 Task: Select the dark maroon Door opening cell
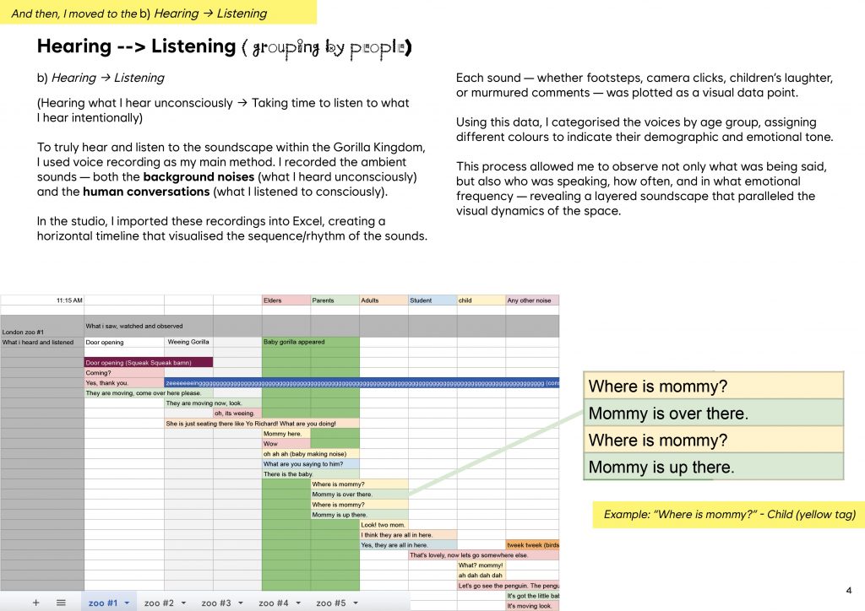tap(148, 362)
